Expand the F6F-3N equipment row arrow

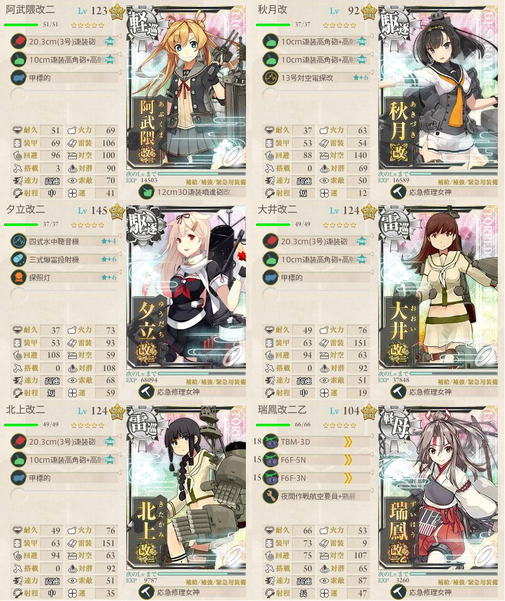click(371, 472)
